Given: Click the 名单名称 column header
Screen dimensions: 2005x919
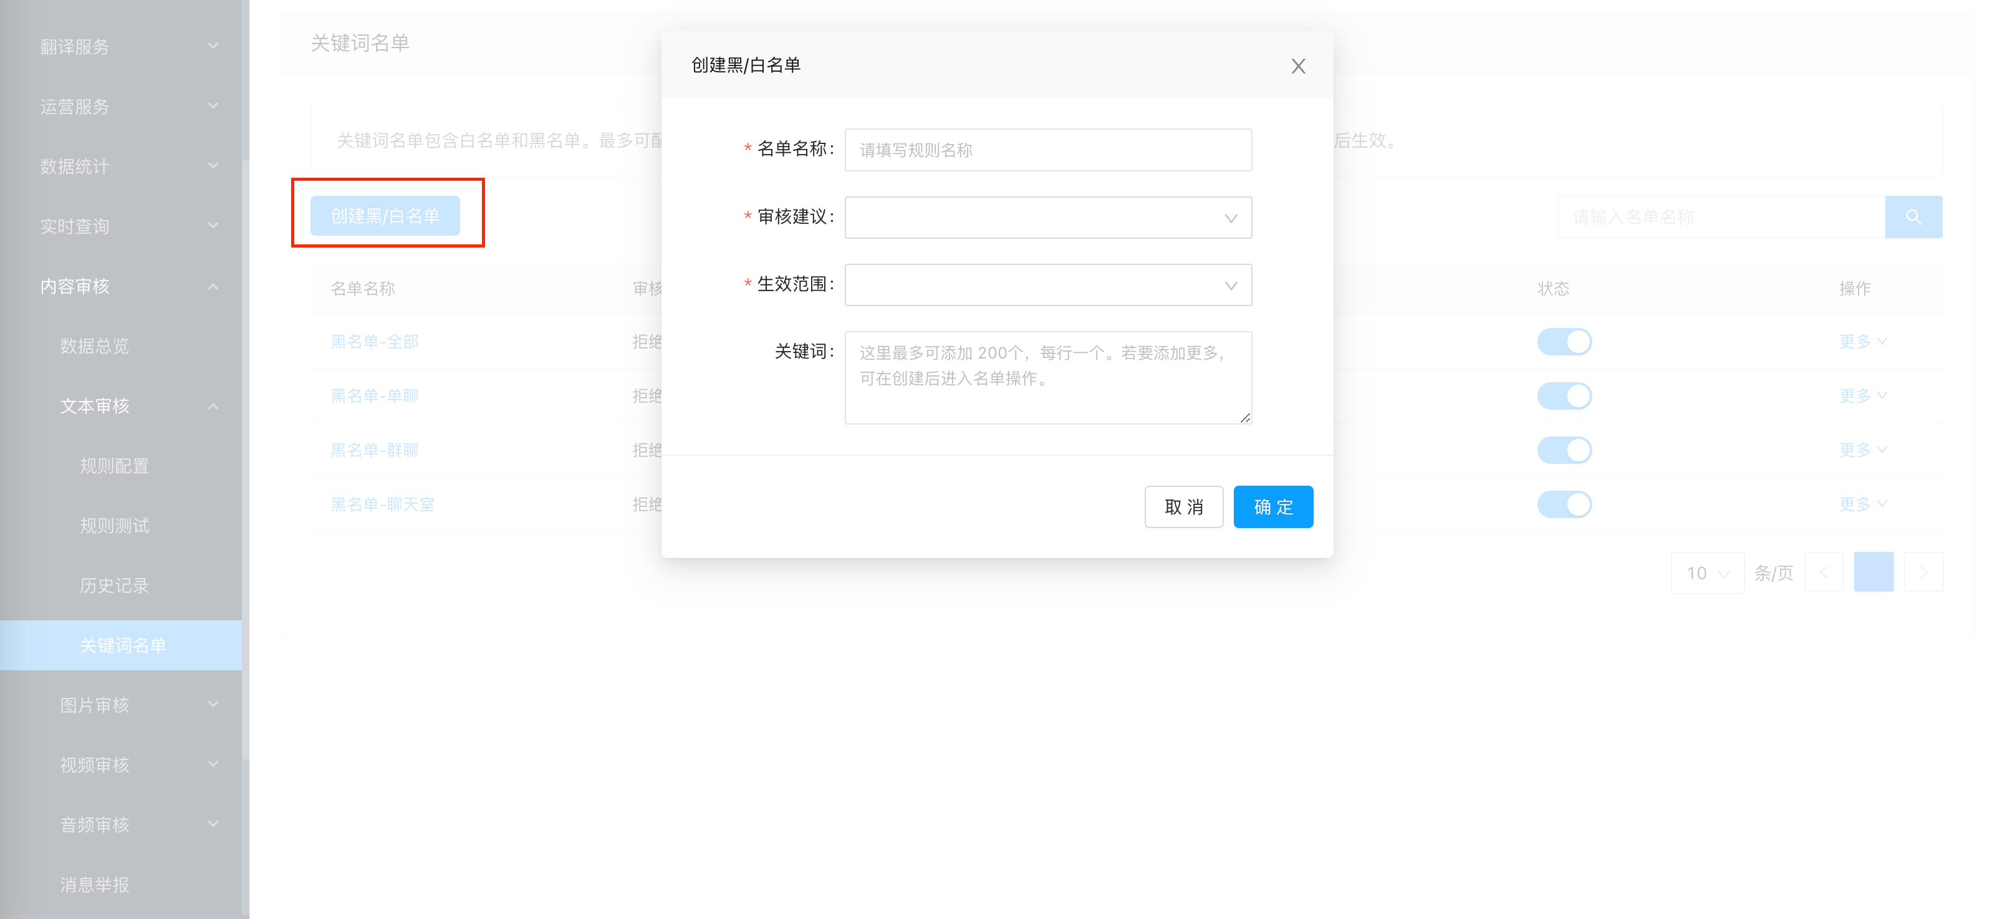Looking at the screenshot, I should [x=363, y=289].
